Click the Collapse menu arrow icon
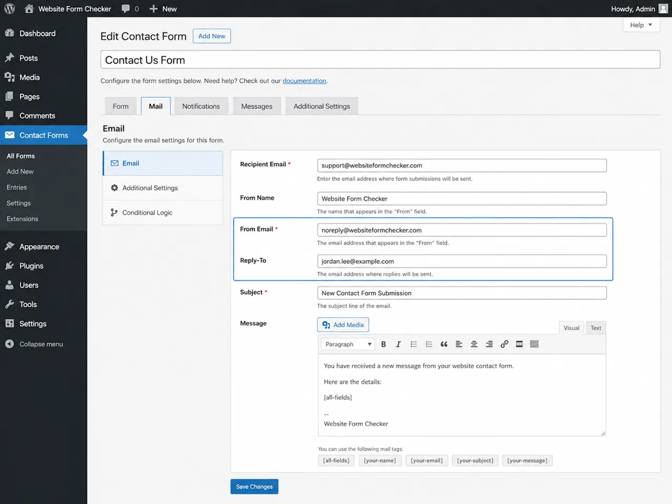 [9, 344]
